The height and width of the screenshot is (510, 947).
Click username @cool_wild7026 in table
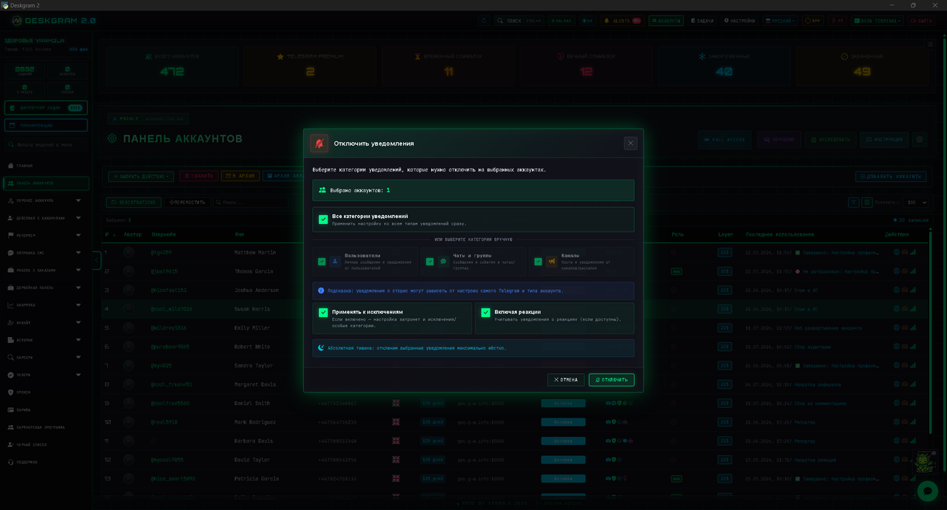172,309
